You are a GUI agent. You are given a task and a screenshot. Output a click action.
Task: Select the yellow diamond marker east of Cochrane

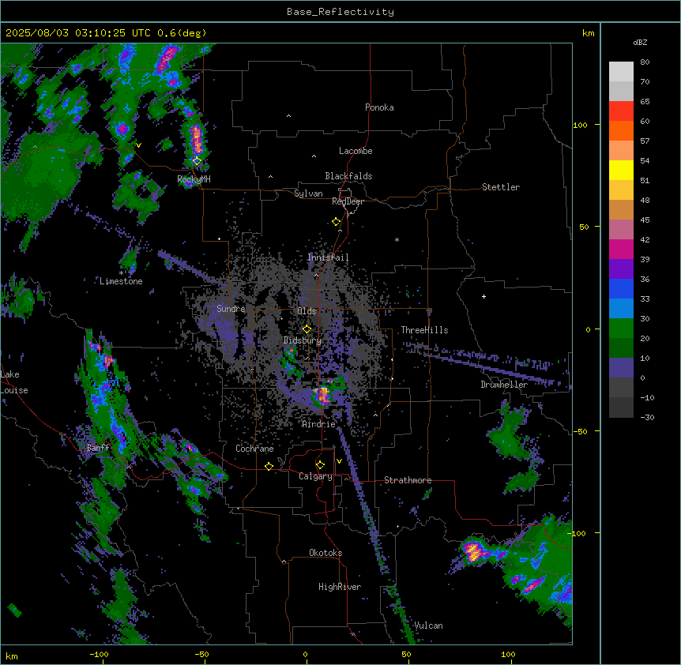click(x=269, y=466)
